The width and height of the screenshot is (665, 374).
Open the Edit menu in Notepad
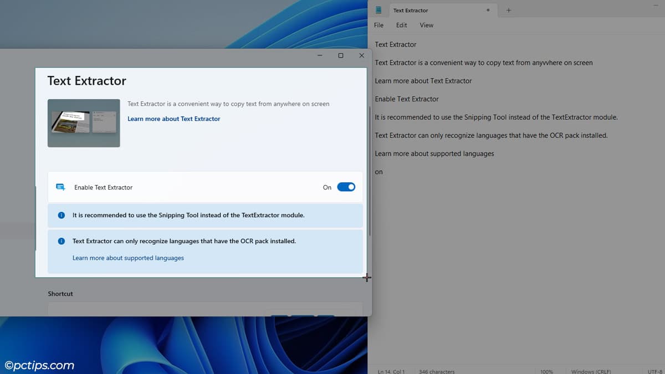(401, 25)
